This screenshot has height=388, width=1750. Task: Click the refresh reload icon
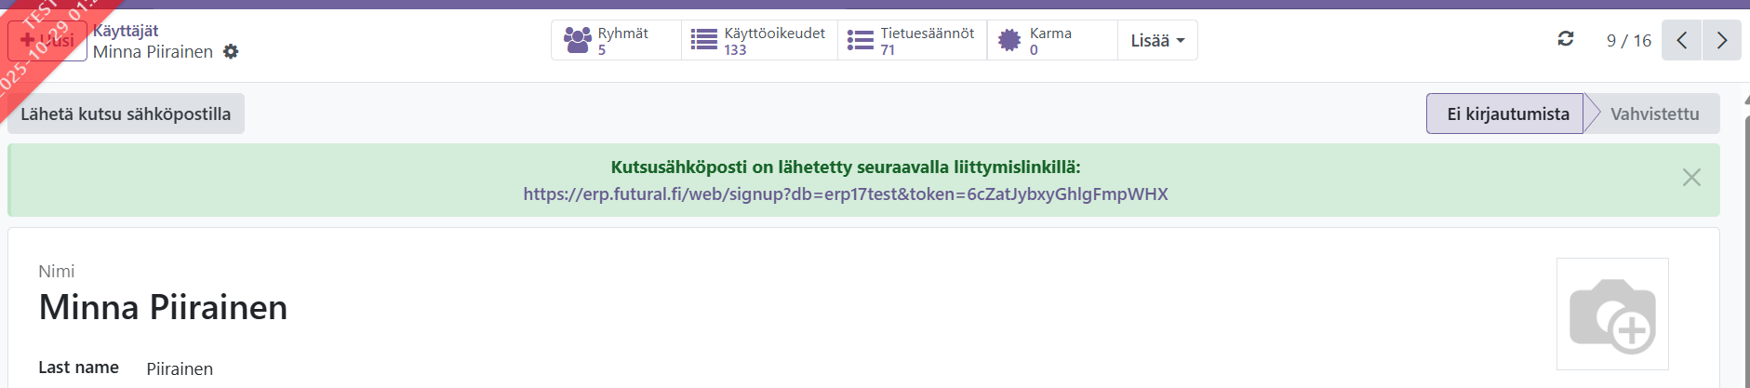coord(1566,39)
